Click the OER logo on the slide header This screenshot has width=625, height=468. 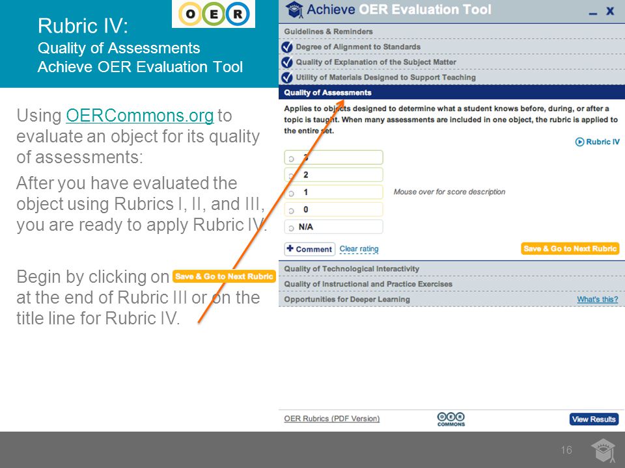(x=214, y=14)
